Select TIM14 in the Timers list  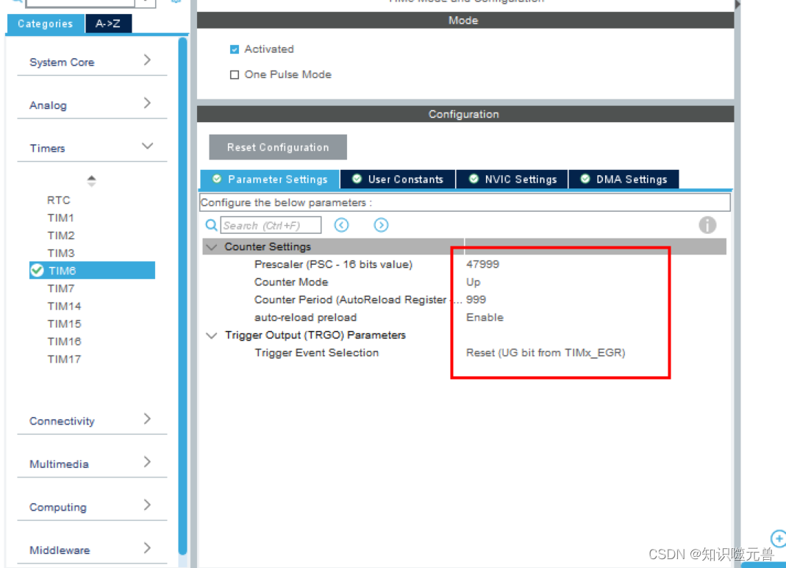[64, 306]
